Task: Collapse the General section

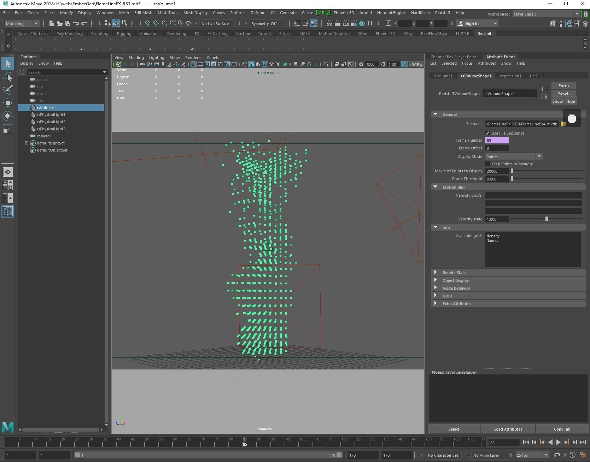Action: tap(436, 114)
